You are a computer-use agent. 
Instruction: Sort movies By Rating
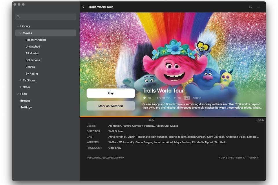point(32,73)
